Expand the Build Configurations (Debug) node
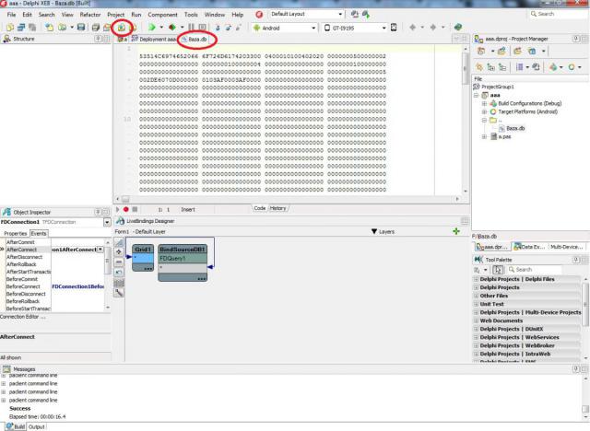This screenshot has width=590, height=431. coord(484,103)
